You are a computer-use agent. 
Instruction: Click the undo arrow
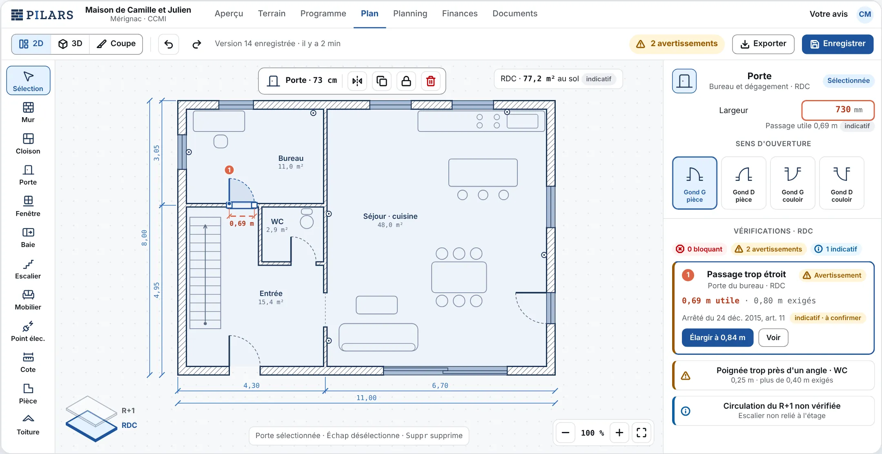169,44
